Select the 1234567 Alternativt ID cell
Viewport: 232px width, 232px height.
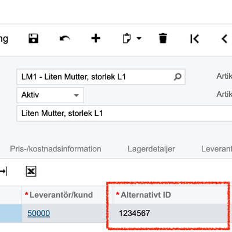170,213
